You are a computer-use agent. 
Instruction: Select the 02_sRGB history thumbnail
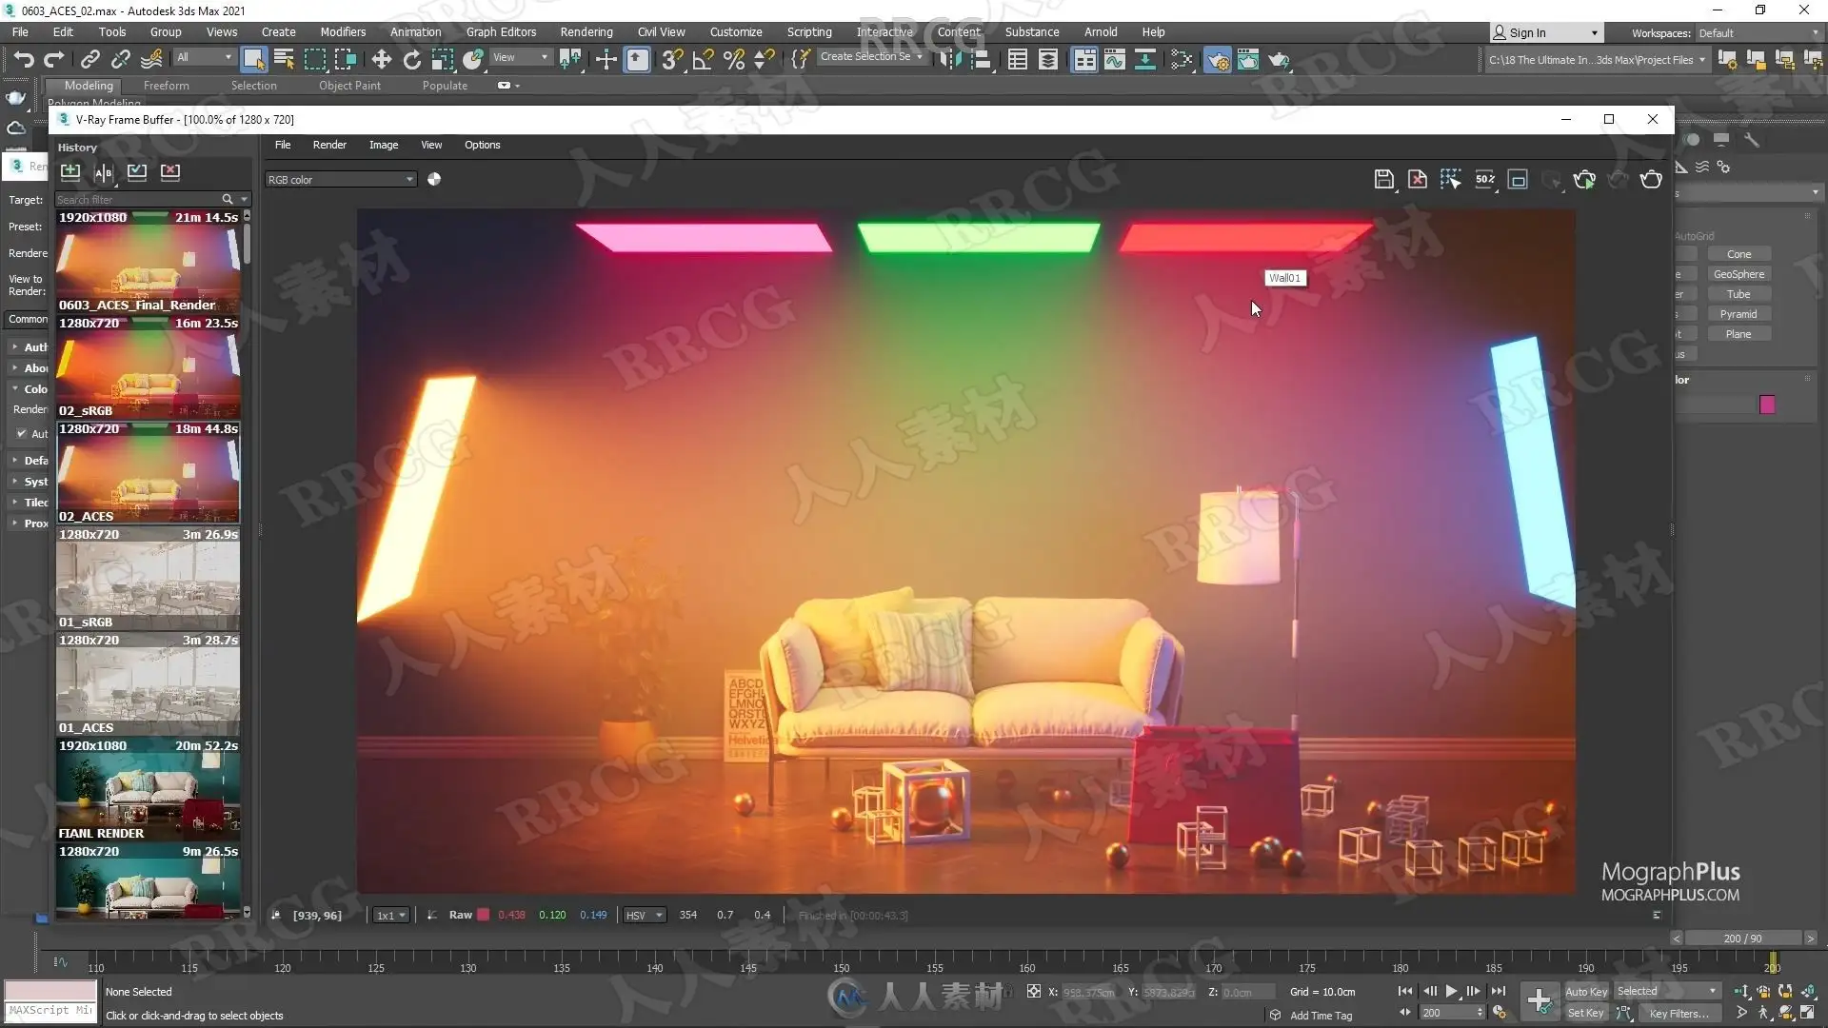click(148, 368)
